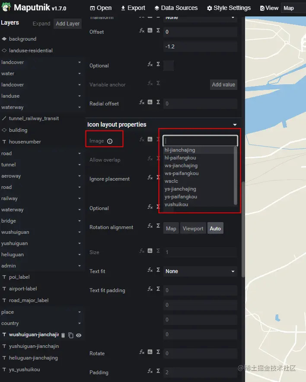Click the Rotate value input field
This screenshot has width=306, height=382.
point(200,353)
